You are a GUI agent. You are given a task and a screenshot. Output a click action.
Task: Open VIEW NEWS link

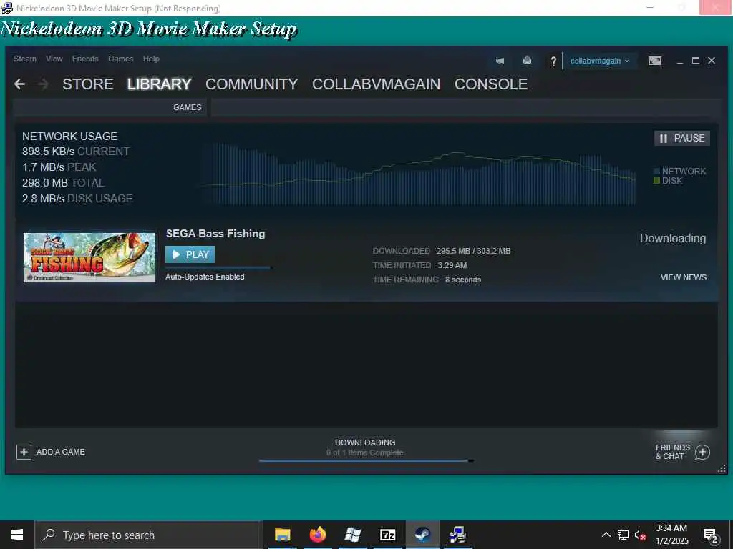tap(684, 277)
